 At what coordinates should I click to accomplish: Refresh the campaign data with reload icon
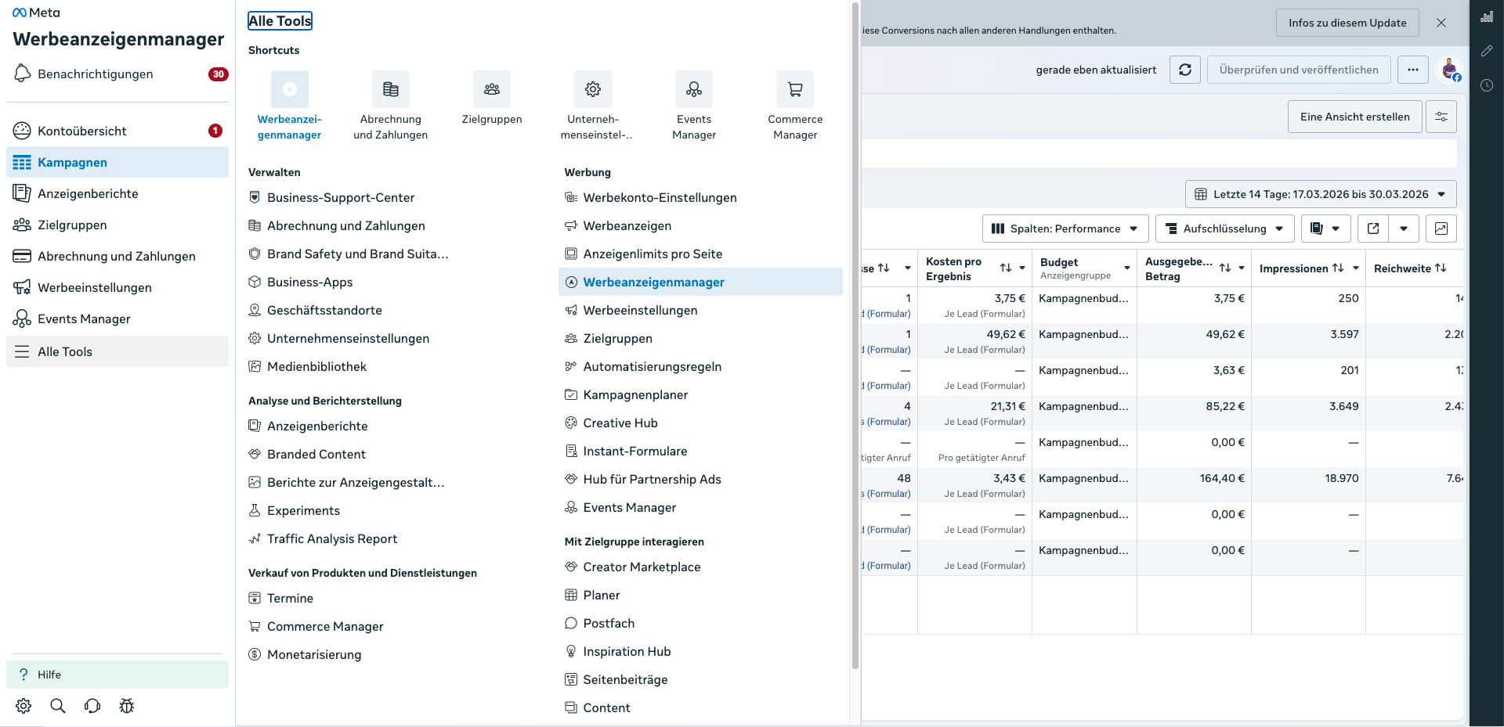pos(1185,70)
